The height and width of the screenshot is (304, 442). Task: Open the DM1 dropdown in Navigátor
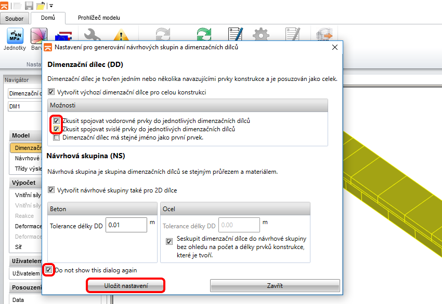tap(25, 106)
